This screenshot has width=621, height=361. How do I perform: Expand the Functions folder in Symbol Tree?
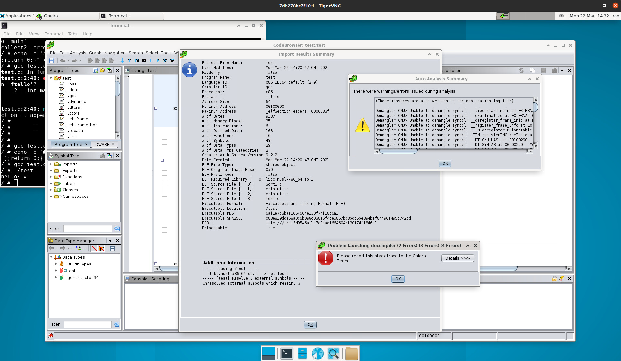coord(51,177)
